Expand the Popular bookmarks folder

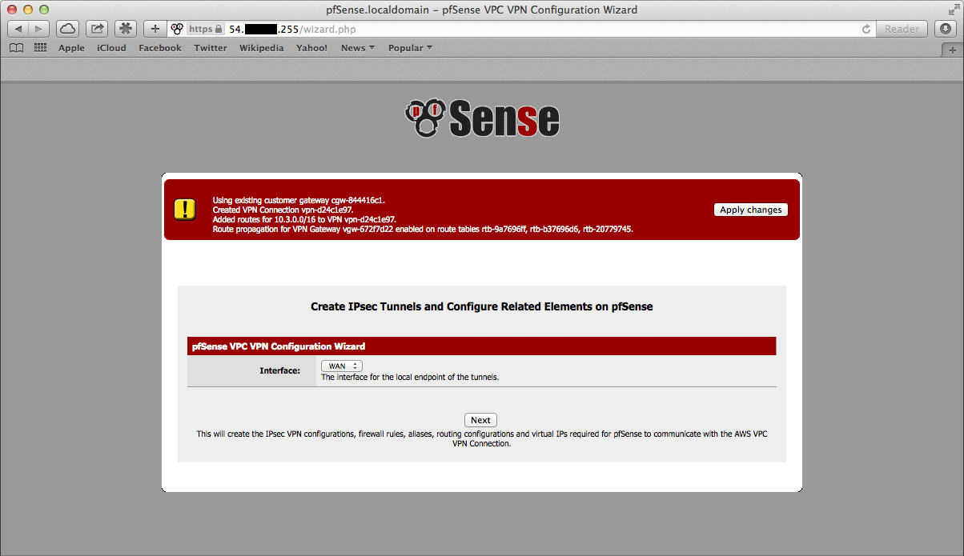click(x=410, y=48)
